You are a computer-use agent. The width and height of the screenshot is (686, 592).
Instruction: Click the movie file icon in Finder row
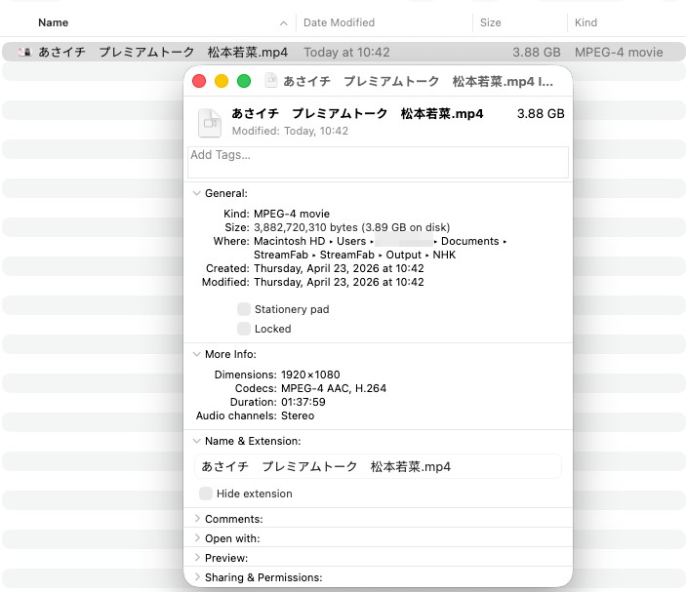[24, 52]
